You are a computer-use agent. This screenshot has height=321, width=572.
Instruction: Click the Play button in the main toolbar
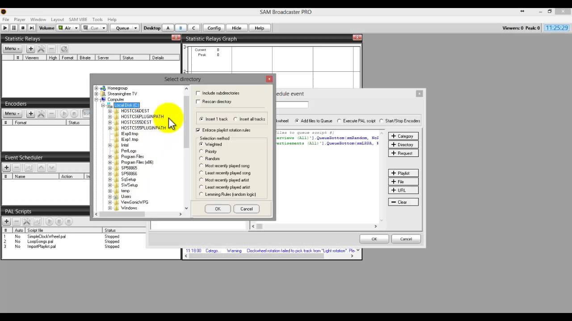coord(5,28)
